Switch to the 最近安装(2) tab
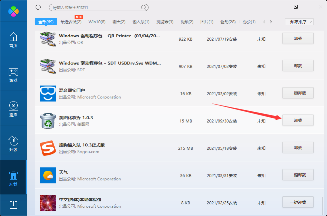 [x=71, y=22]
